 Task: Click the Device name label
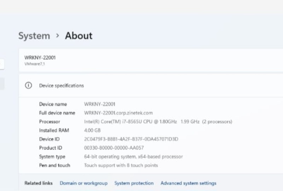53,104
